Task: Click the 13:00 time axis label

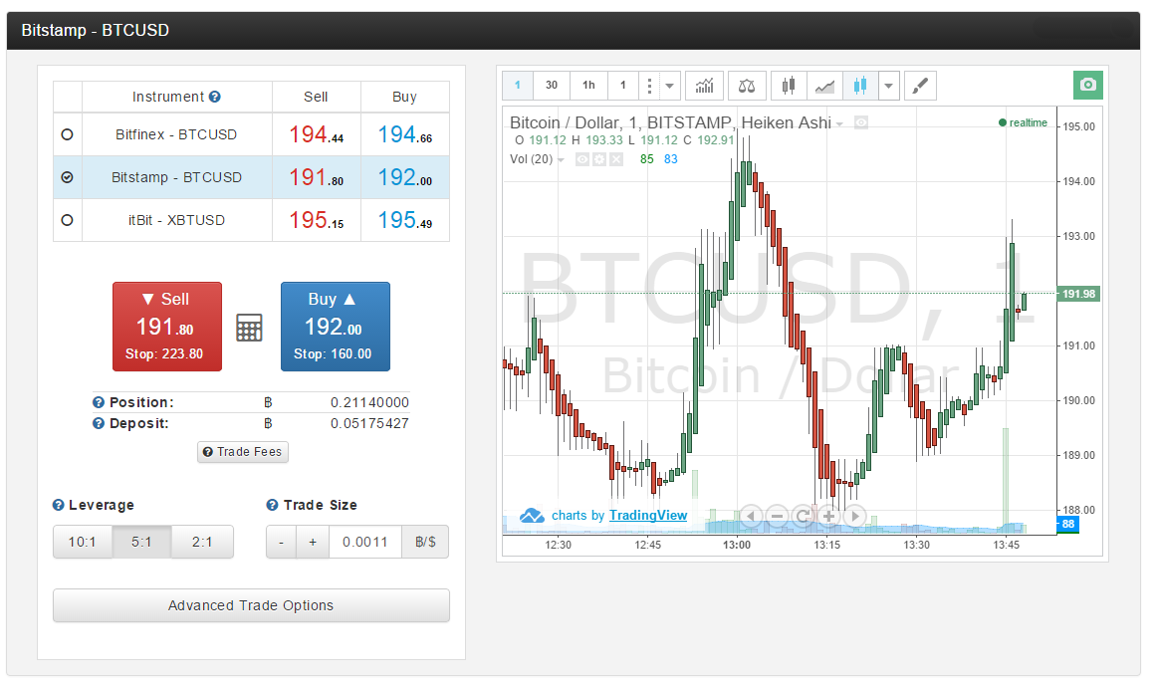Action: click(x=737, y=545)
